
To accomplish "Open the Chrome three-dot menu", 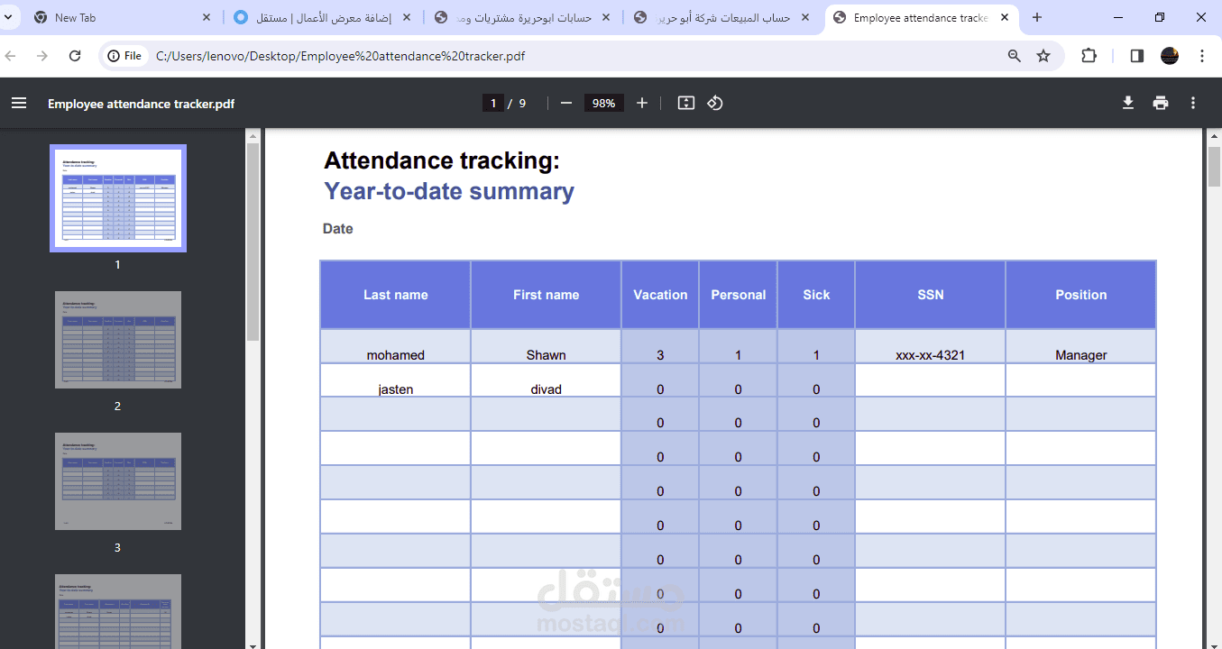I will click(1202, 56).
